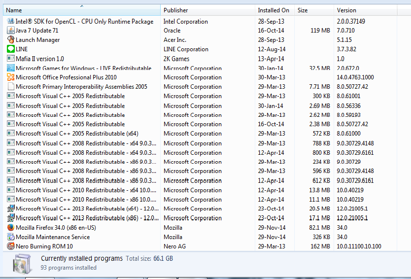Click the icon of Visual C++ 2005 Redistributable (x64)
Image resolution: width=411 pixels, height=279 pixels.
click(x=10, y=133)
